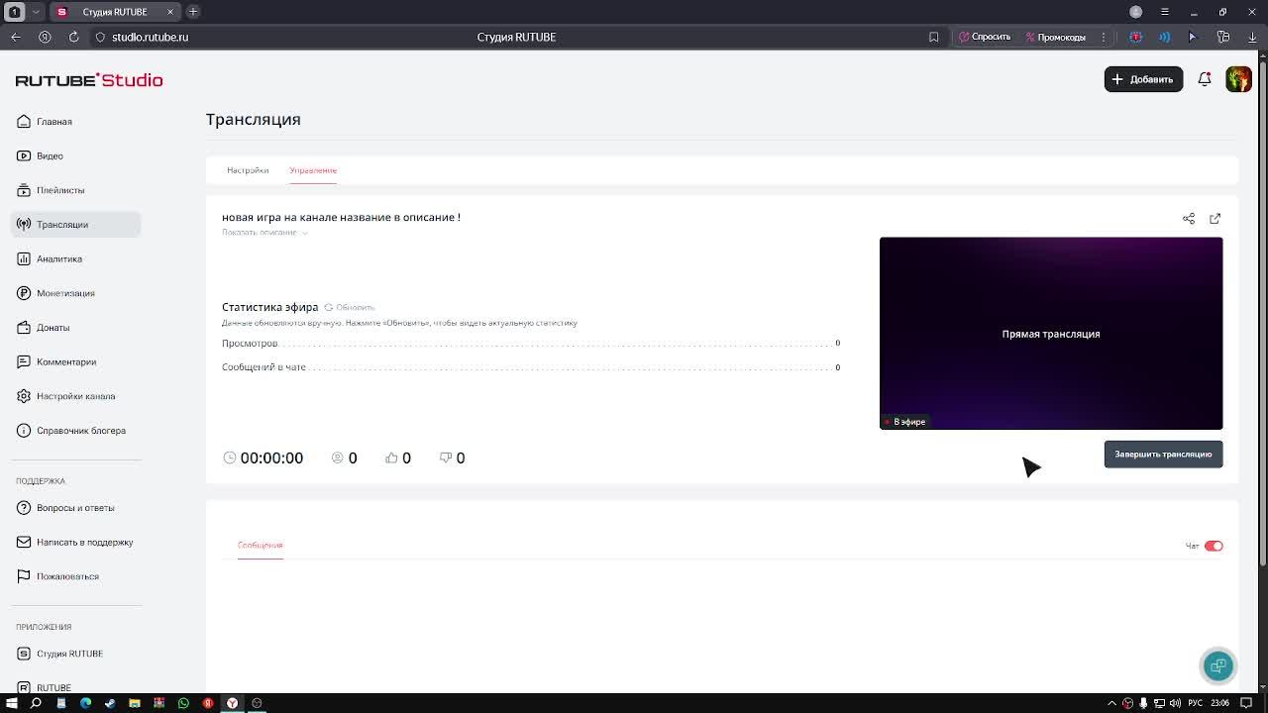Click Написать в поддержку
This screenshot has width=1268, height=713.
click(75, 542)
